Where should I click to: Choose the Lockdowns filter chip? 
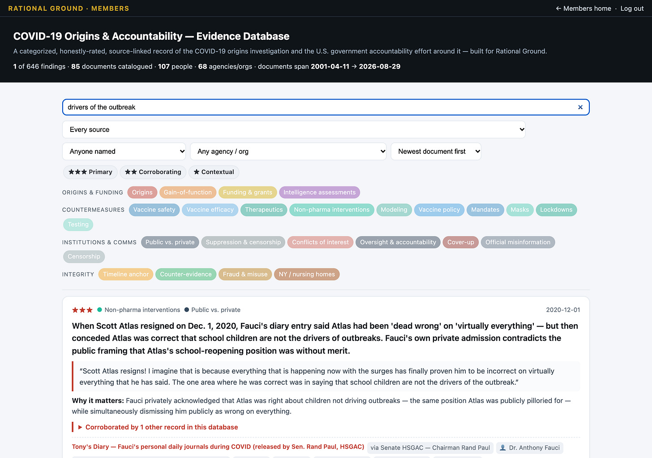coord(556,210)
